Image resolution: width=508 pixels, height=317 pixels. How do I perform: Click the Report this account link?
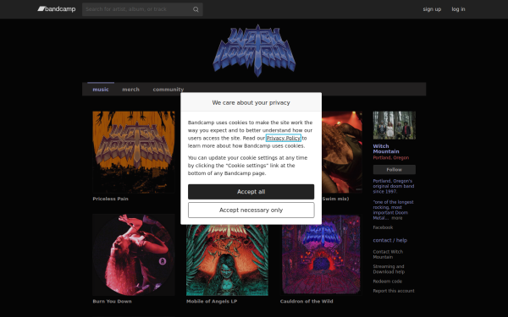394,291
